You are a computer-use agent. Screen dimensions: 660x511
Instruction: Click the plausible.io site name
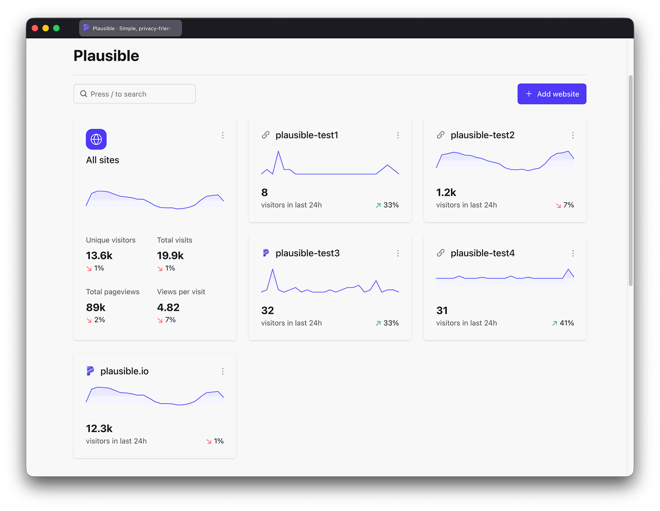[125, 371]
